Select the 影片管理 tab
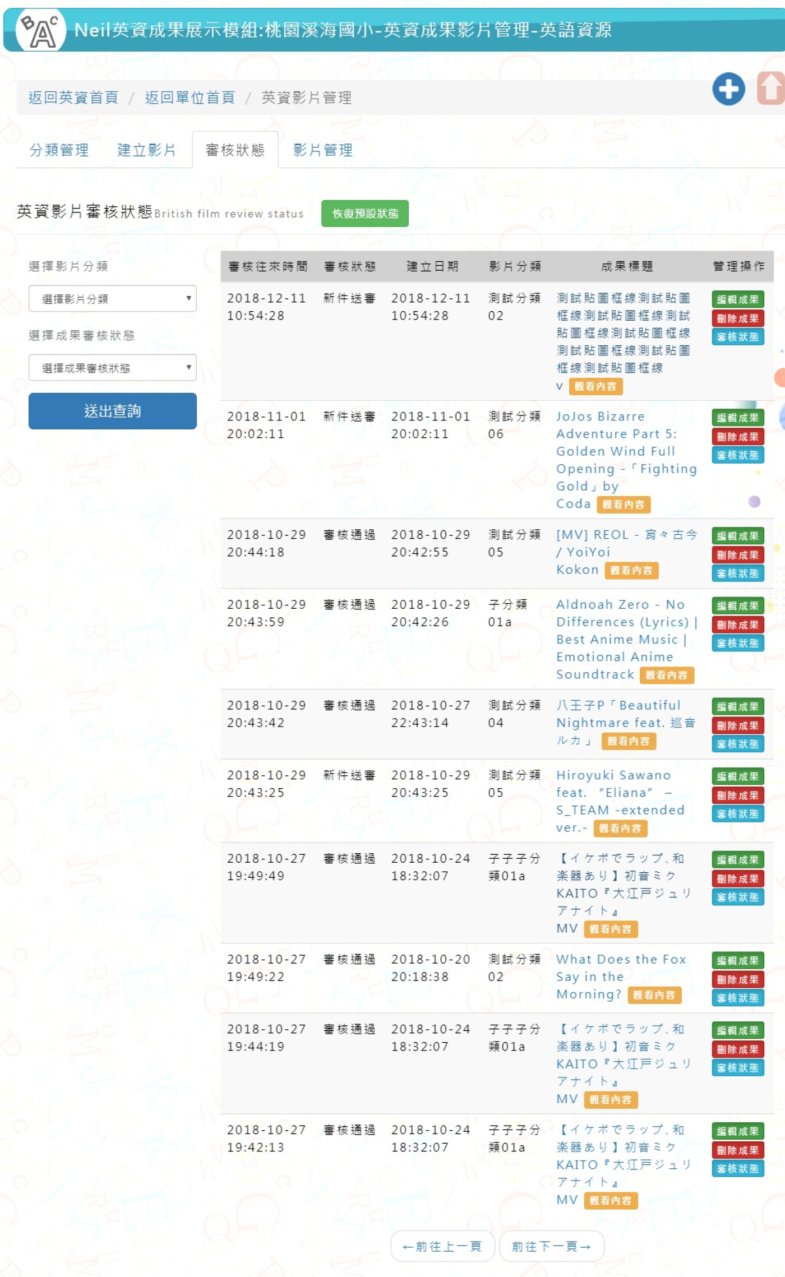Viewport: 785px width, 1277px height. click(323, 150)
